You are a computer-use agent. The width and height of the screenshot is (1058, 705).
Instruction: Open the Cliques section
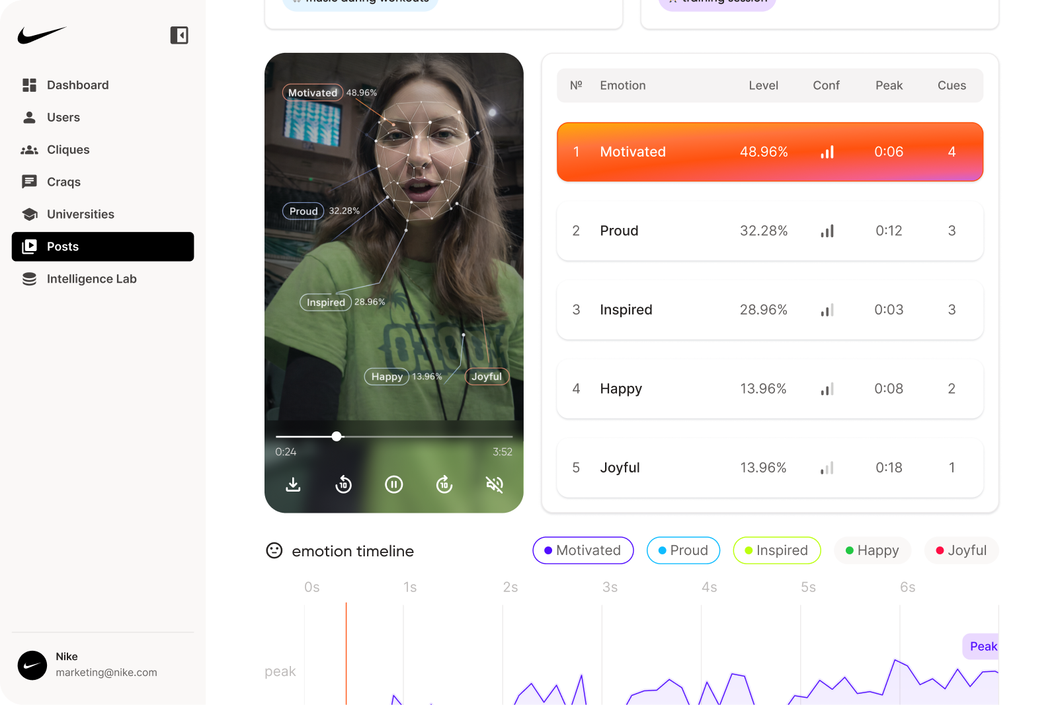[x=102, y=150]
